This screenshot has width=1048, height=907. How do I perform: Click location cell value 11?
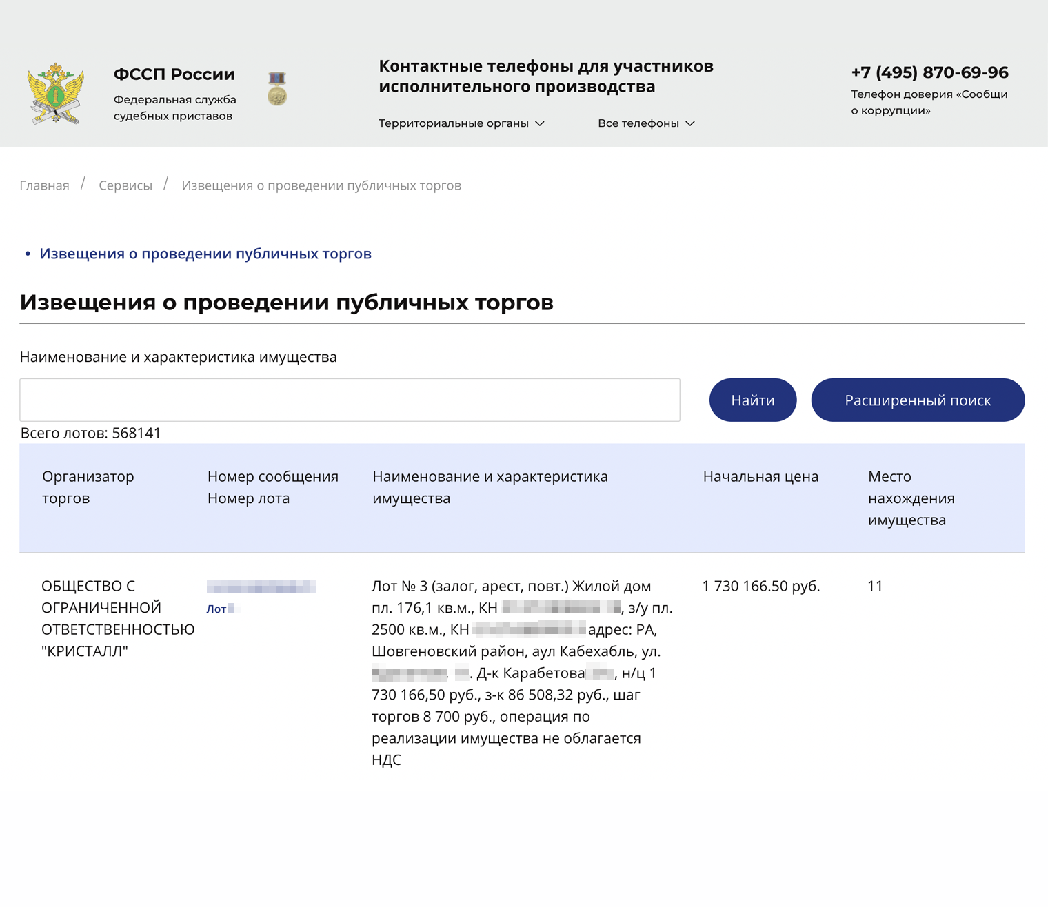[x=875, y=586]
